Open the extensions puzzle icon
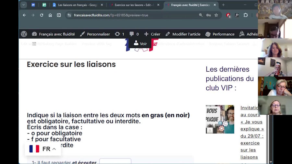This screenshot has height=164, width=292. click(x=246, y=15)
